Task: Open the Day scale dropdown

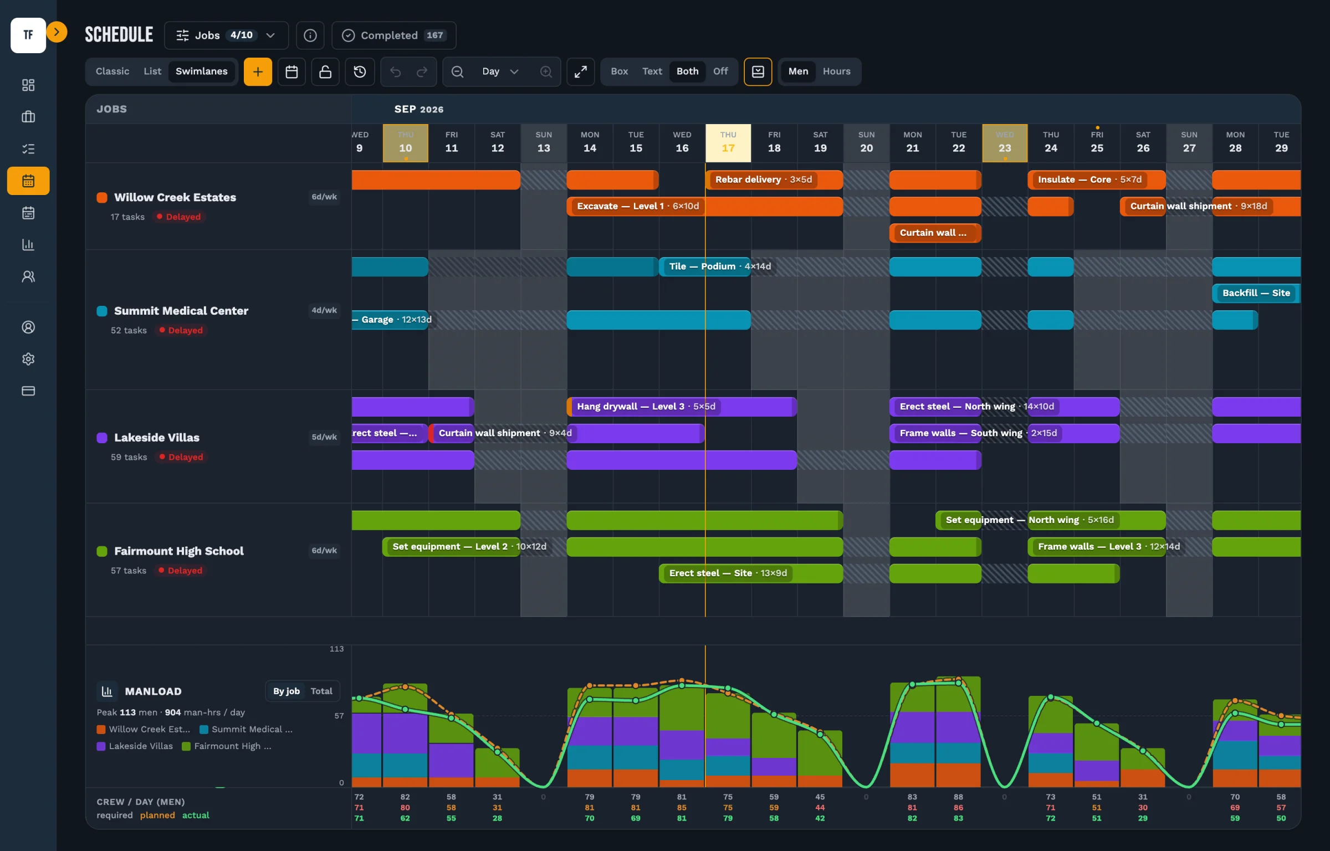Action: pos(500,71)
